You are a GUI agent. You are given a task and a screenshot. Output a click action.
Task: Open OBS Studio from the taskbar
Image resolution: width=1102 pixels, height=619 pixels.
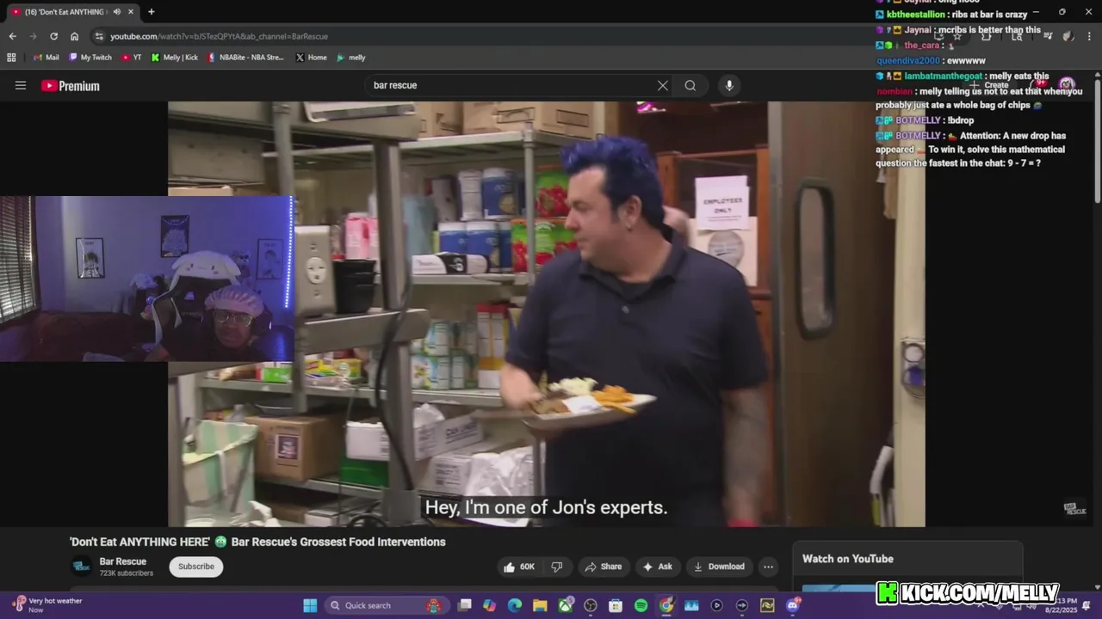coord(591,605)
